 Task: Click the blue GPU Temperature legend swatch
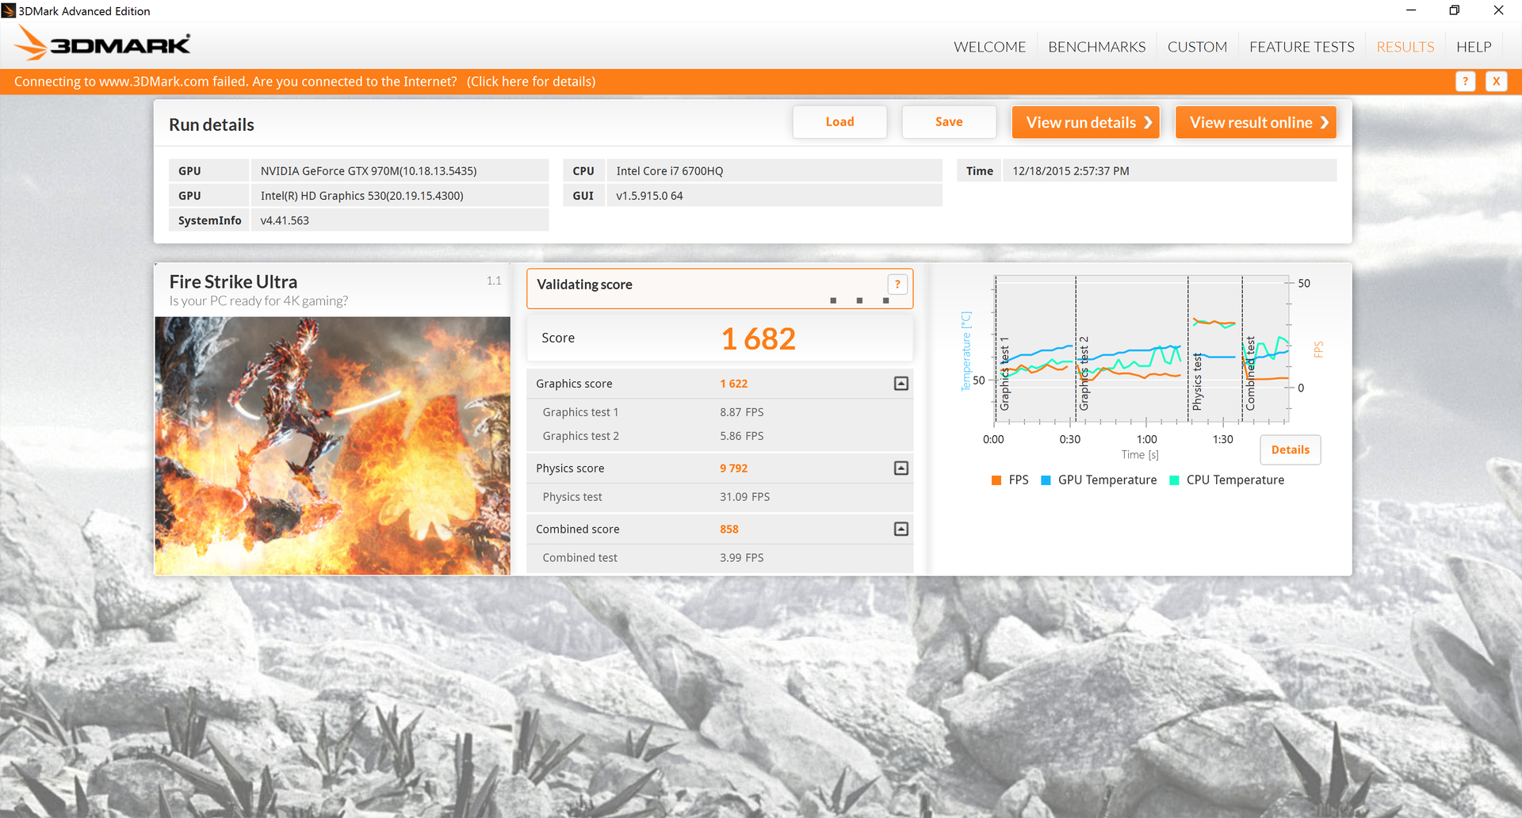(x=1046, y=480)
